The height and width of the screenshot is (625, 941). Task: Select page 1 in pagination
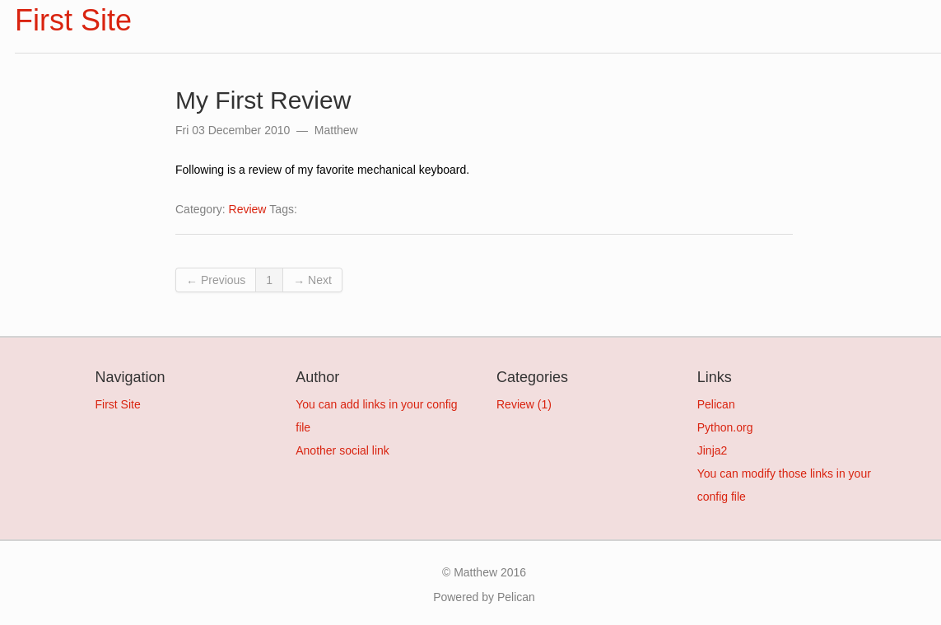click(269, 280)
